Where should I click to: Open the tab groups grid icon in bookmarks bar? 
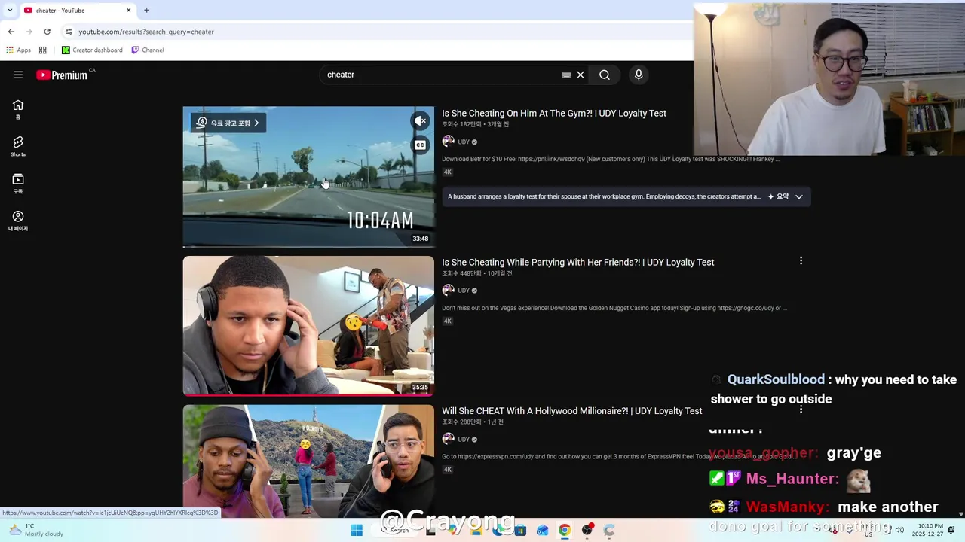pos(43,50)
